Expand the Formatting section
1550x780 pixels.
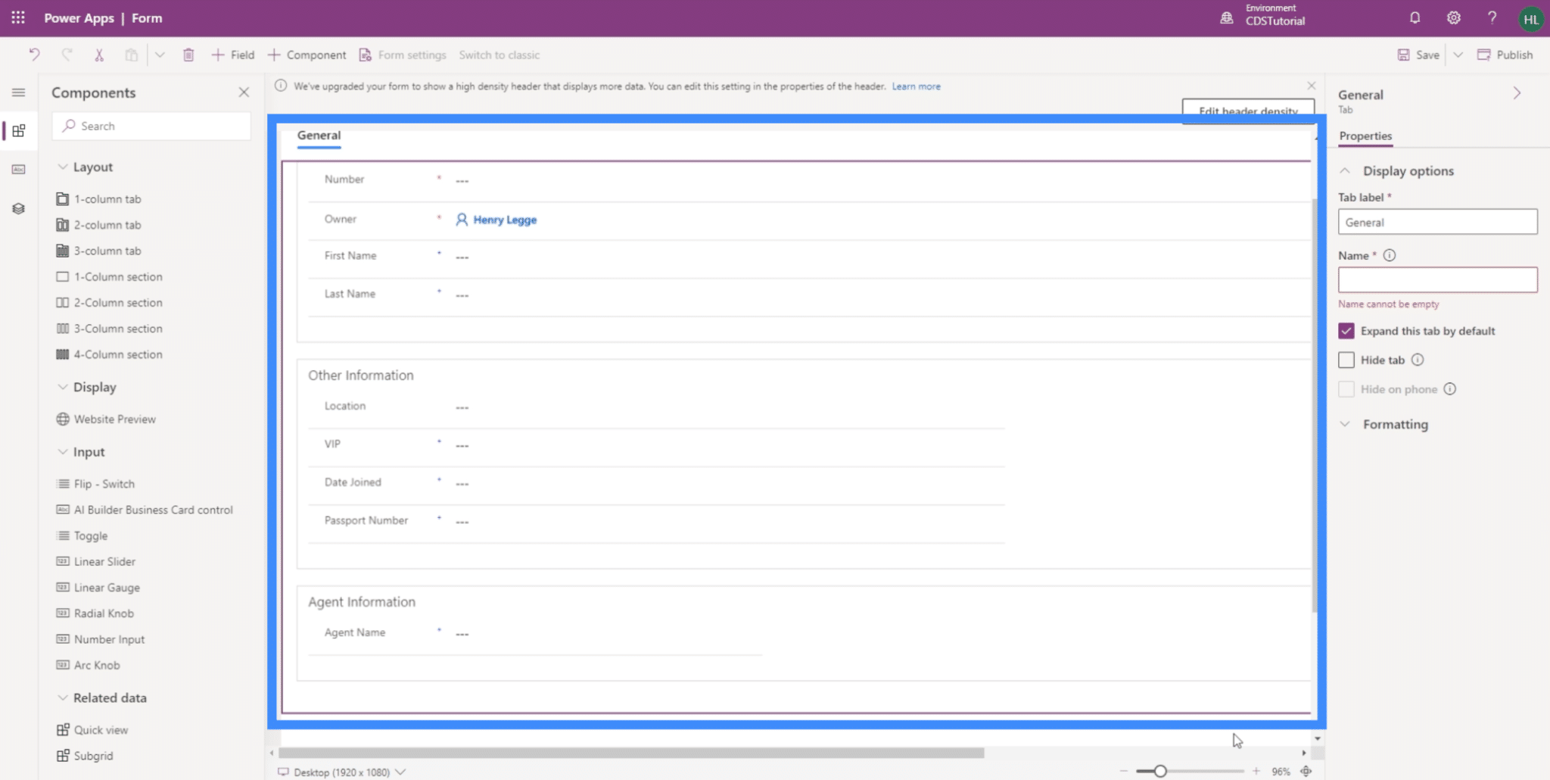1345,424
